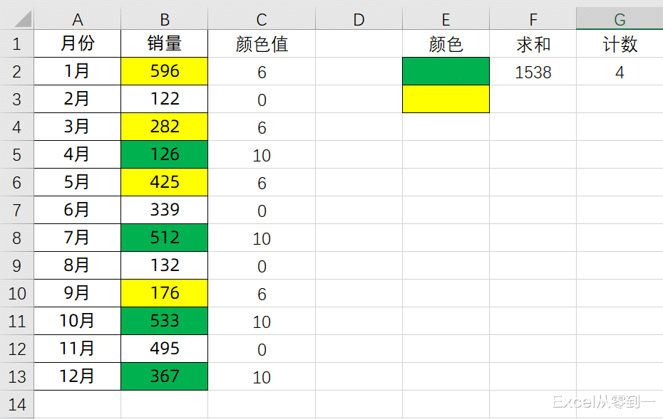The width and height of the screenshot is (663, 419).
Task: Select the green sales cell showing 126
Action: click(x=165, y=154)
